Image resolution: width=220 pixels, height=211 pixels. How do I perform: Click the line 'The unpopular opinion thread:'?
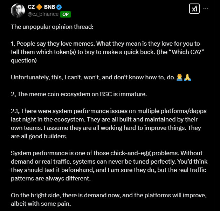tap(52, 27)
